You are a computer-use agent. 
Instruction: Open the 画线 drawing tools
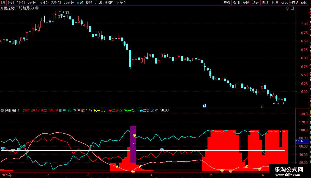265,2
